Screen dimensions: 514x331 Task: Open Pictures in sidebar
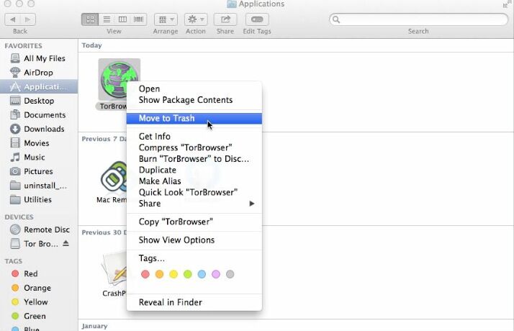39,171
